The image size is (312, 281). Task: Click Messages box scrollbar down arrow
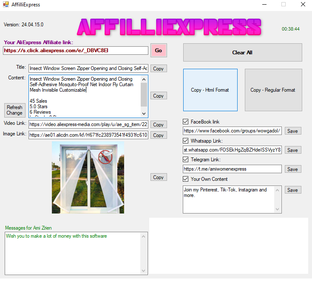144,271
